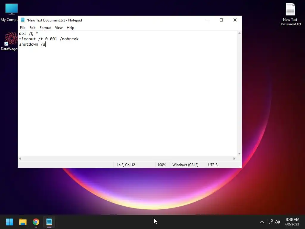Select New Text Document.txt desktop icon

[290, 15]
